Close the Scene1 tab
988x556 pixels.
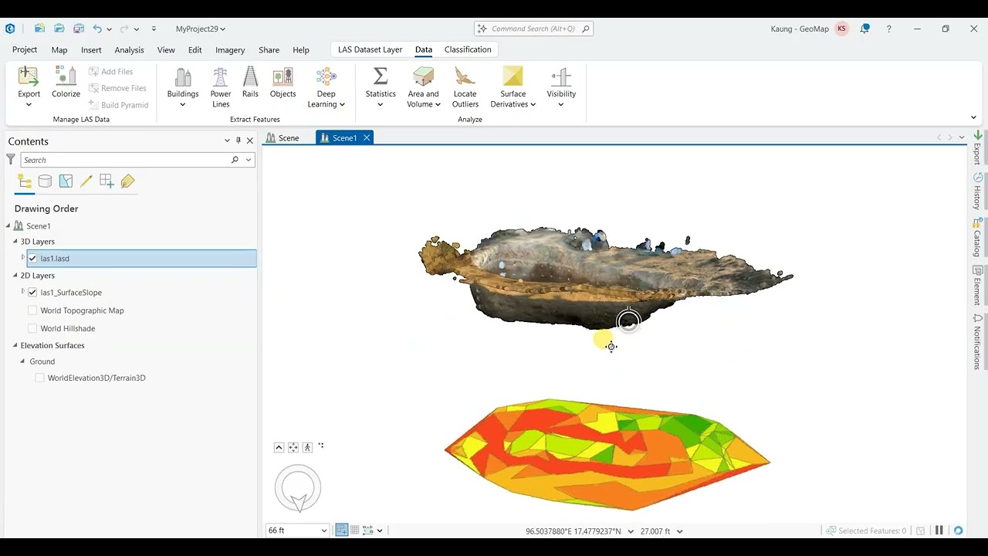(367, 137)
